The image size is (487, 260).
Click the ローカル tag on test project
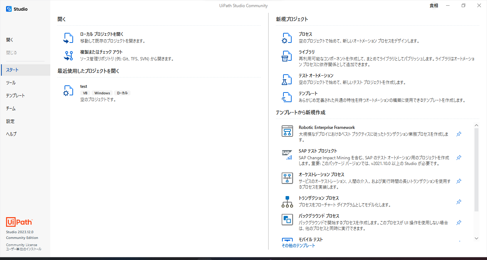tap(122, 93)
